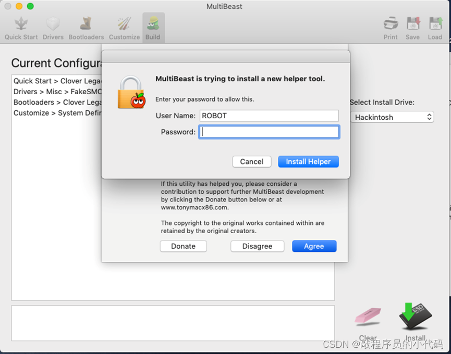Click the Install Helper button
451x354 pixels.
308,161
